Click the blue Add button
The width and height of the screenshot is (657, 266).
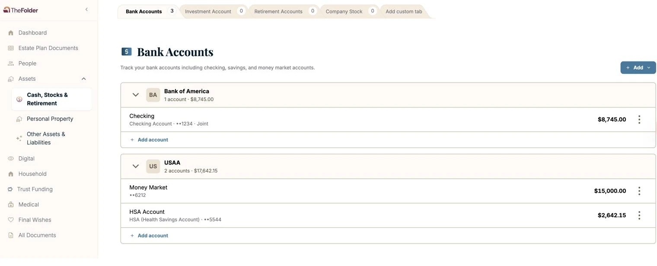click(x=638, y=68)
